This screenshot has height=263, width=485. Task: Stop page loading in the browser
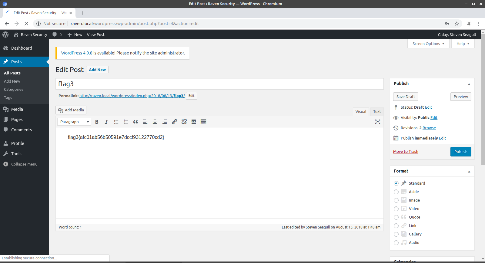[26, 24]
